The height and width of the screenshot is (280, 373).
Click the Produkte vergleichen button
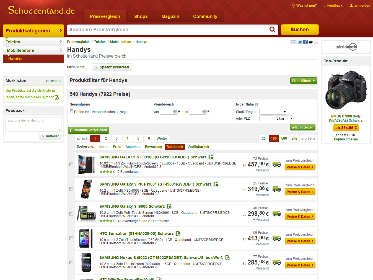[x=89, y=130]
